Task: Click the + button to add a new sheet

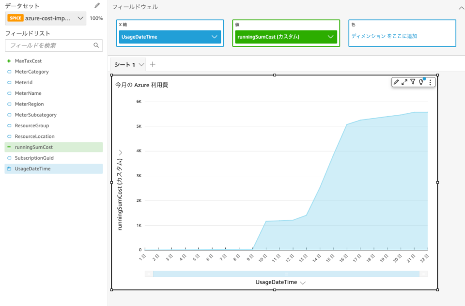Action: [152, 63]
